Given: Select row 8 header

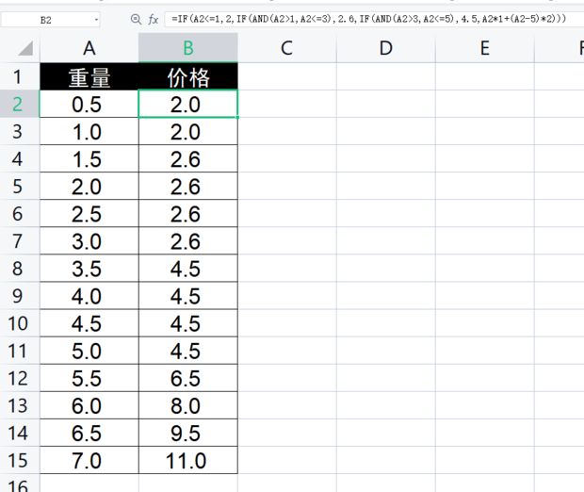Looking at the screenshot, I should 20,269.
